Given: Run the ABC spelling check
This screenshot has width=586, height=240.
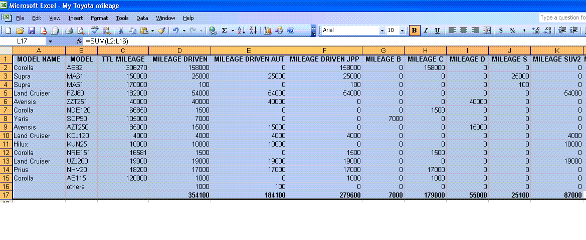Looking at the screenshot, I should (x=95, y=30).
